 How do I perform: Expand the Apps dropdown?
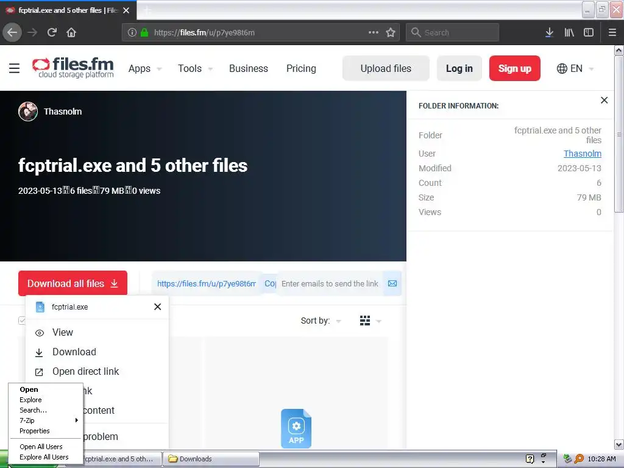click(159, 69)
